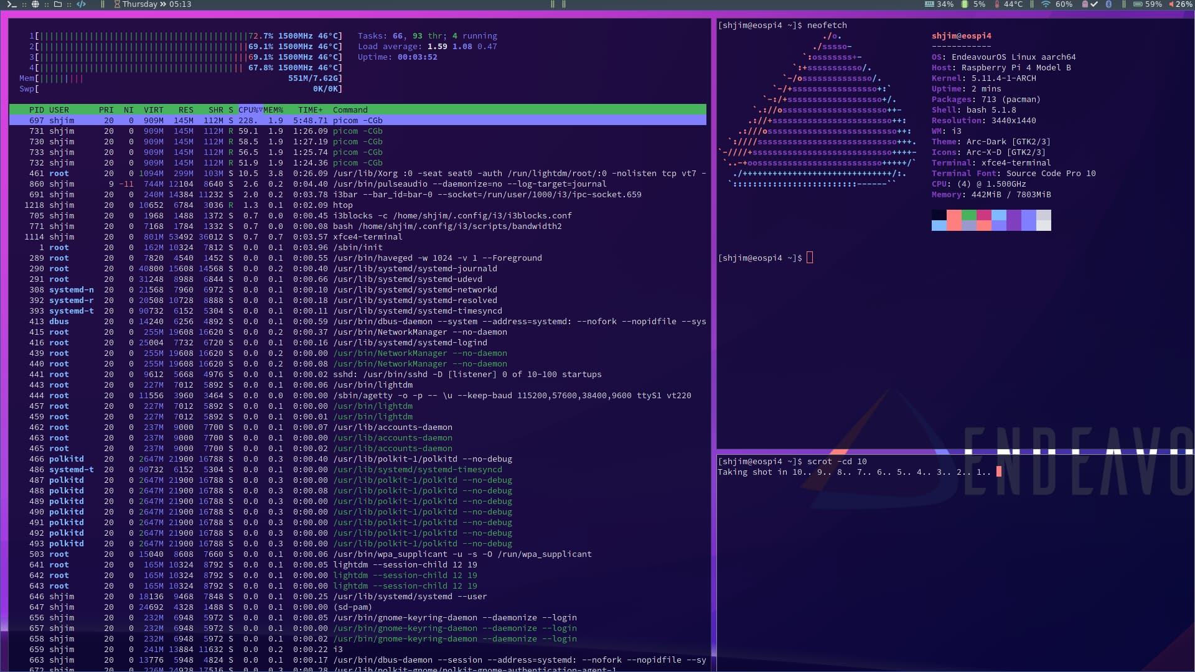Click the Terminal Font: Source Code Pro line

(1014, 174)
